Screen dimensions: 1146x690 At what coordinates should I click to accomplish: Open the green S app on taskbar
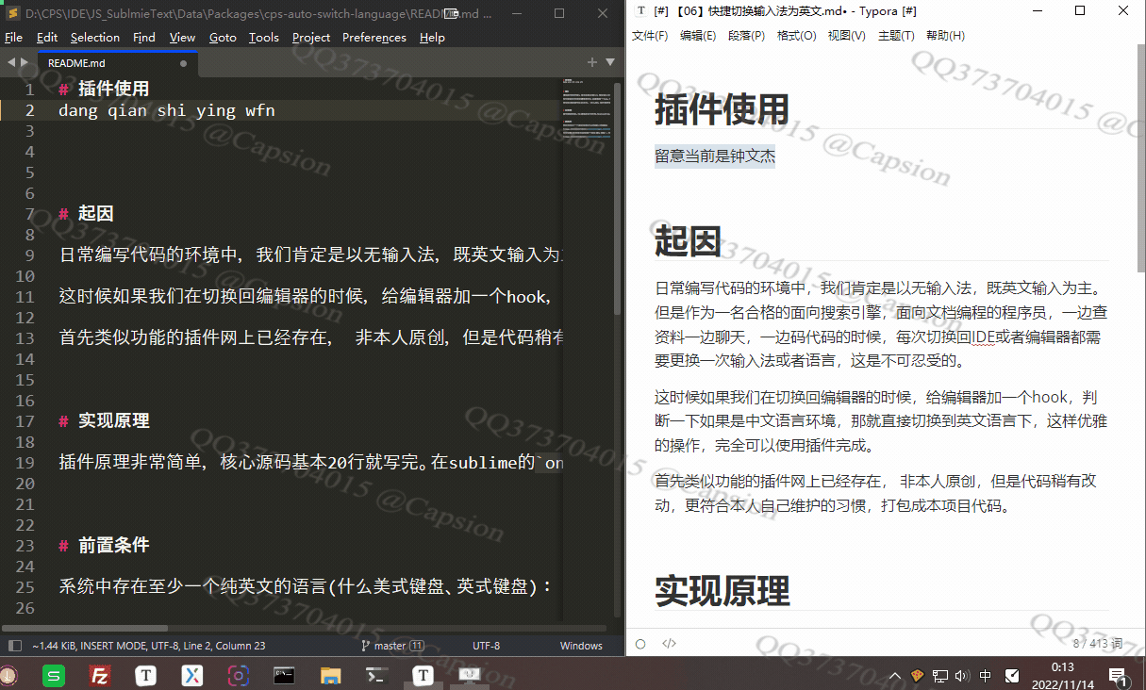54,675
